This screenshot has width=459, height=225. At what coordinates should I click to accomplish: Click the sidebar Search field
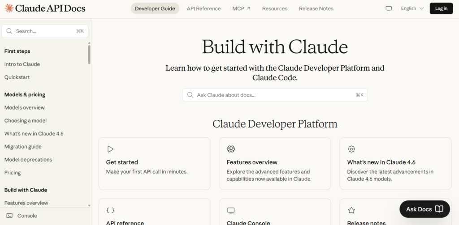[x=45, y=31]
